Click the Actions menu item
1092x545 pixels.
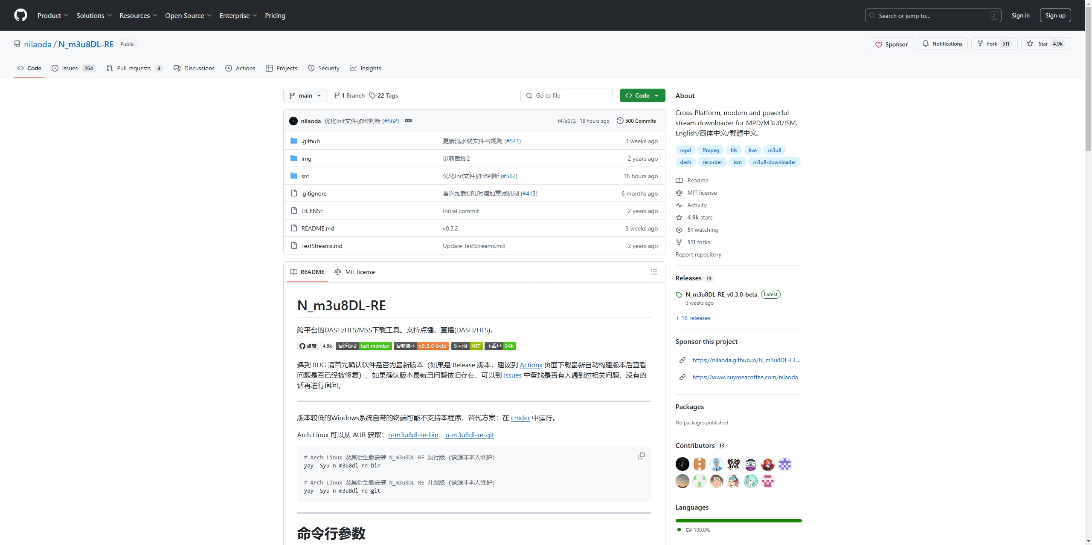pos(244,68)
